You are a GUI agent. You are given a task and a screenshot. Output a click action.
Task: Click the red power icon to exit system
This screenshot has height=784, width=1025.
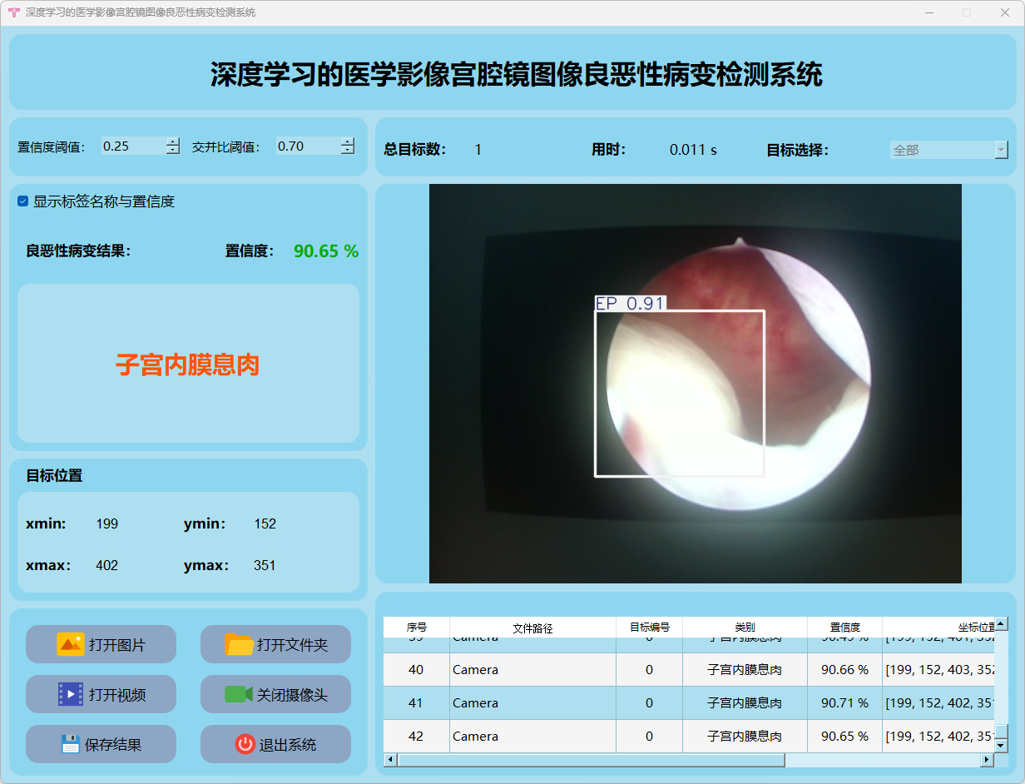coord(245,744)
